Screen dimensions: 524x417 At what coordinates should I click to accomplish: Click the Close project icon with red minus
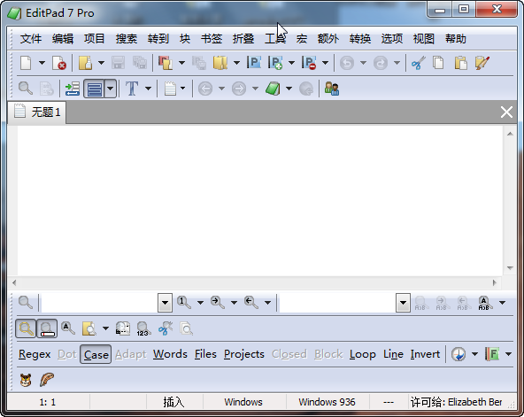309,63
